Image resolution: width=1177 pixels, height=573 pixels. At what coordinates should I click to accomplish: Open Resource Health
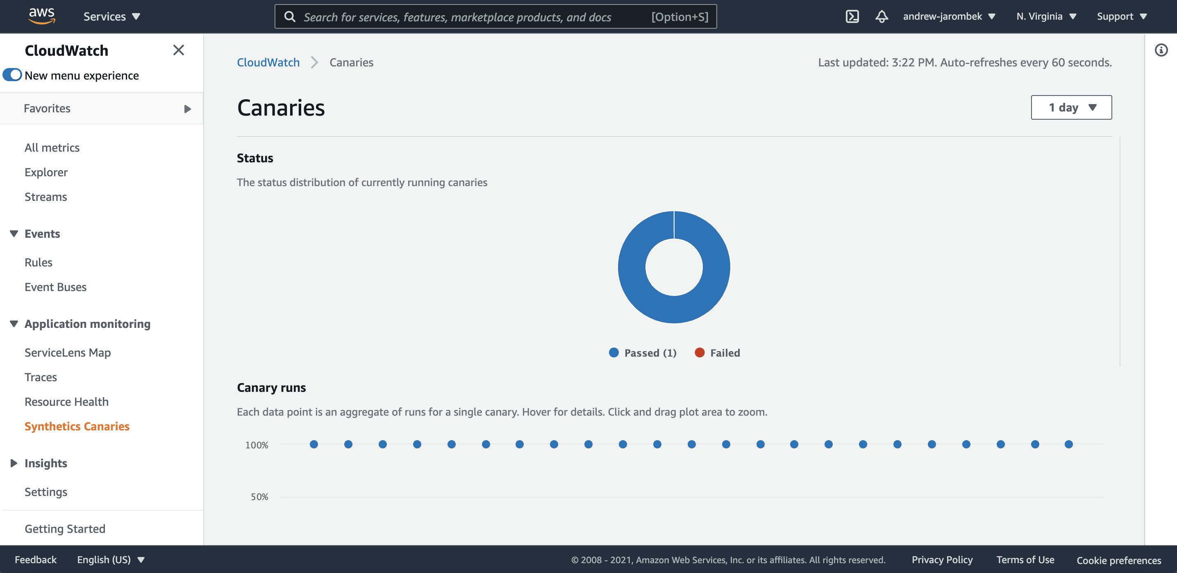(67, 402)
